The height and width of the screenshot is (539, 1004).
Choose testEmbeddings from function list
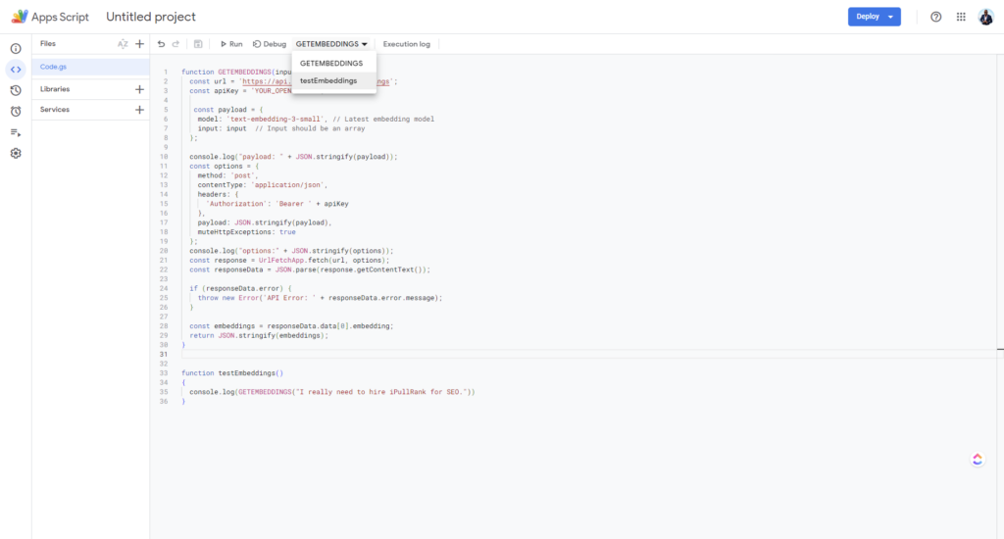[x=333, y=80]
